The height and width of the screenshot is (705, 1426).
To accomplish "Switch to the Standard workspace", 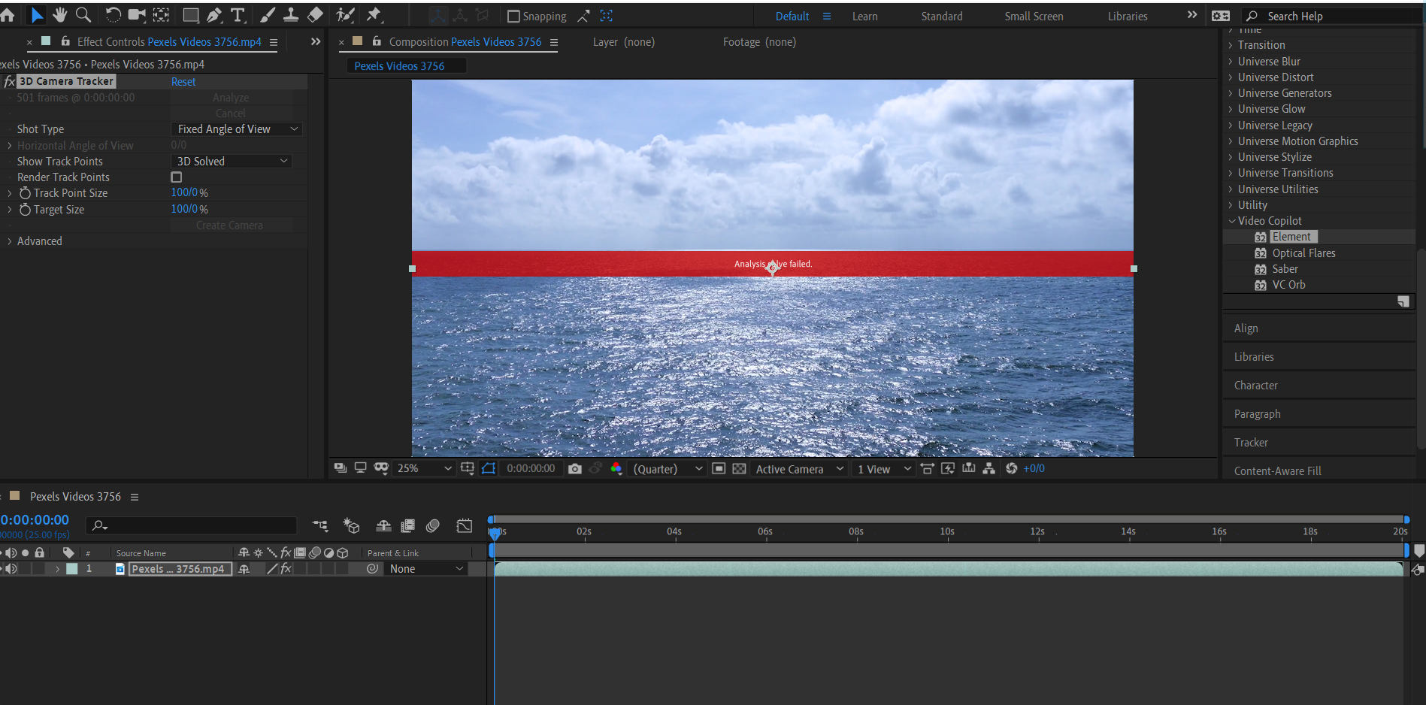I will point(942,16).
